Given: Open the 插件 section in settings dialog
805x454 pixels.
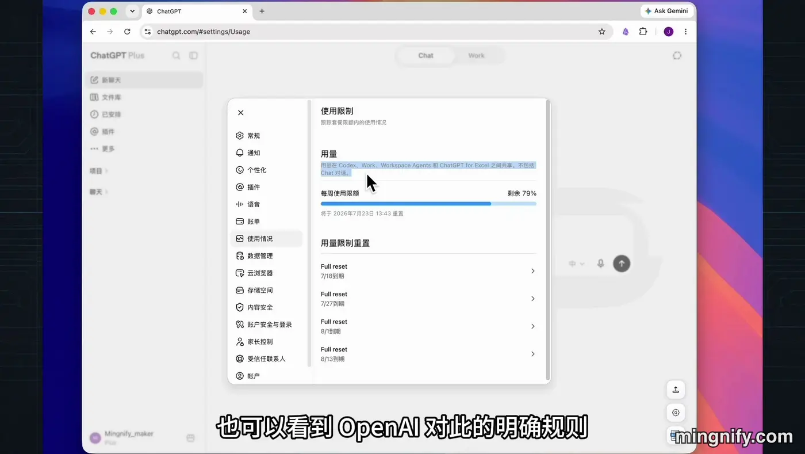Looking at the screenshot, I should coord(266,187).
